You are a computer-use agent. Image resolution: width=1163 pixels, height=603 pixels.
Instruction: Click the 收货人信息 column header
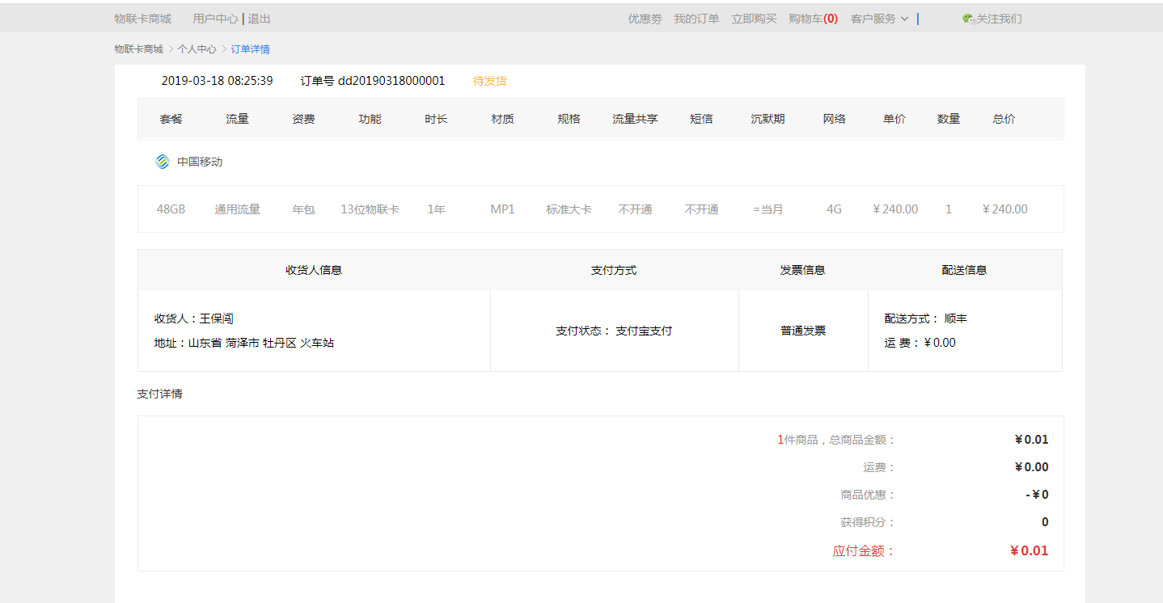click(x=314, y=270)
